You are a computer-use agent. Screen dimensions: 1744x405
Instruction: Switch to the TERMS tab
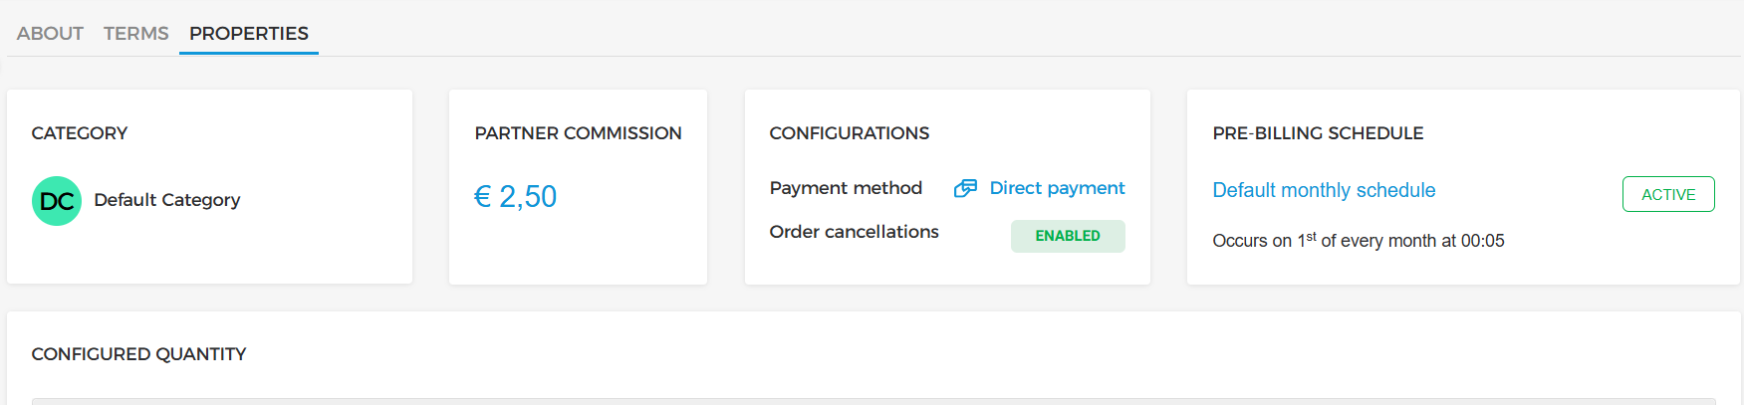click(136, 34)
